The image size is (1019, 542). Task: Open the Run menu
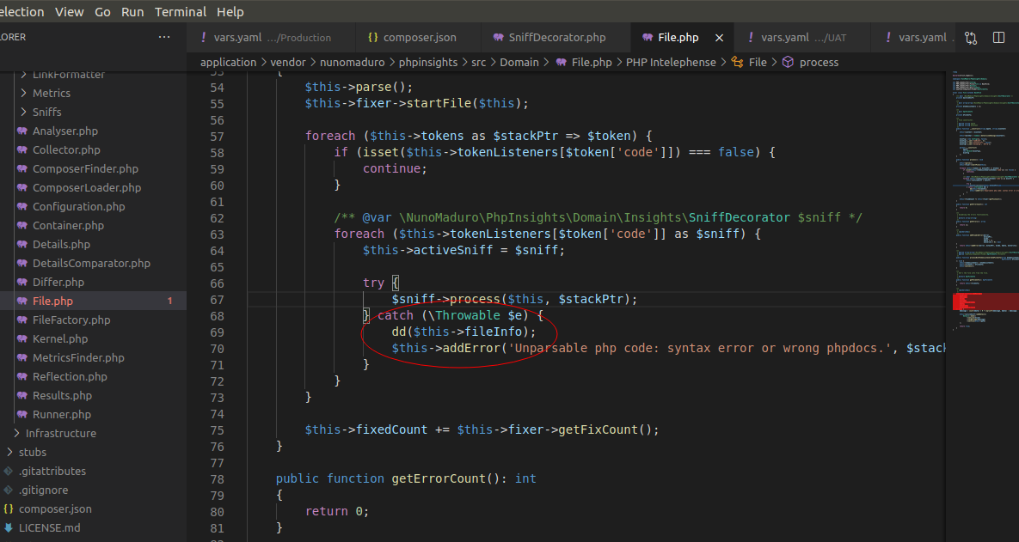[132, 11]
